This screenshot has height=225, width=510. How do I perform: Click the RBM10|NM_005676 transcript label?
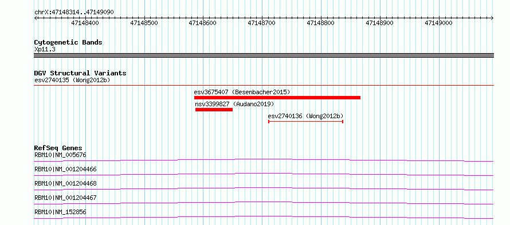click(60, 155)
